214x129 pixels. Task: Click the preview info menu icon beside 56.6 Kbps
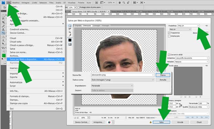[90, 112]
